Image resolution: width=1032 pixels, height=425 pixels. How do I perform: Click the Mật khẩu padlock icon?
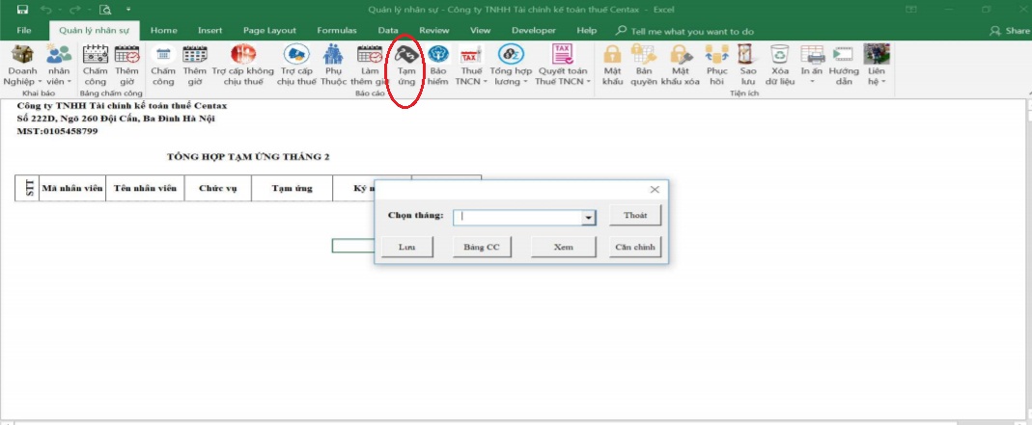pyautogui.click(x=612, y=56)
